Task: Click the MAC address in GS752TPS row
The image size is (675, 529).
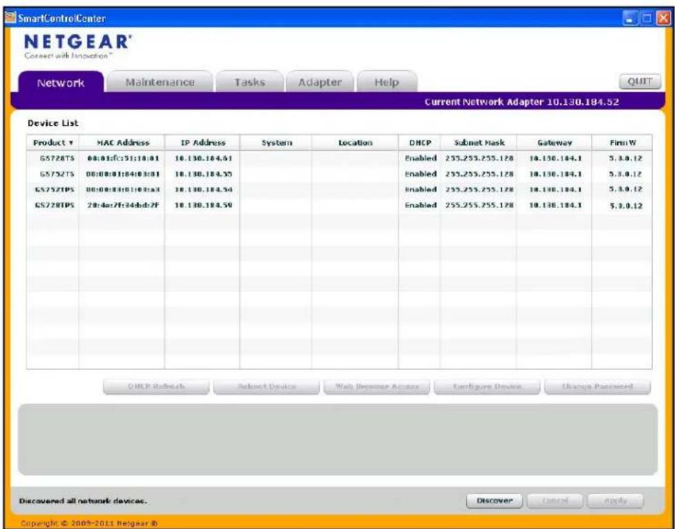Action: point(123,189)
